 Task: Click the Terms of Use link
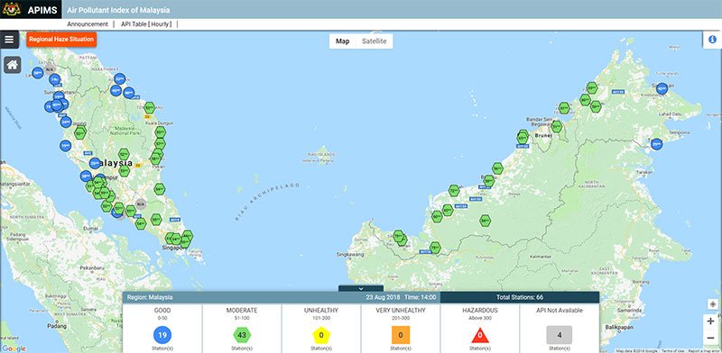click(672, 350)
